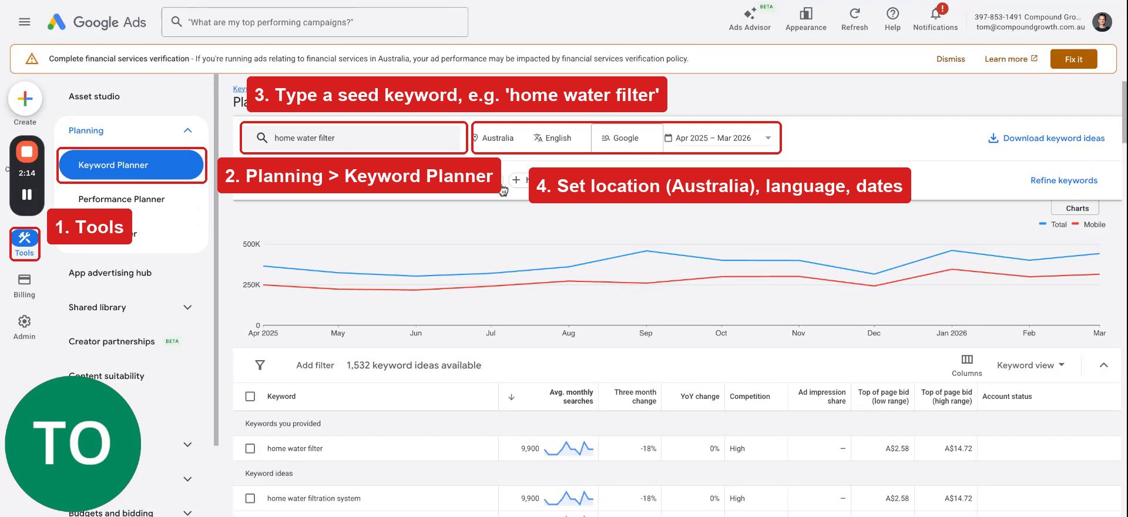This screenshot has width=1128, height=517.
Task: Open the Billing section
Action: coord(25,286)
